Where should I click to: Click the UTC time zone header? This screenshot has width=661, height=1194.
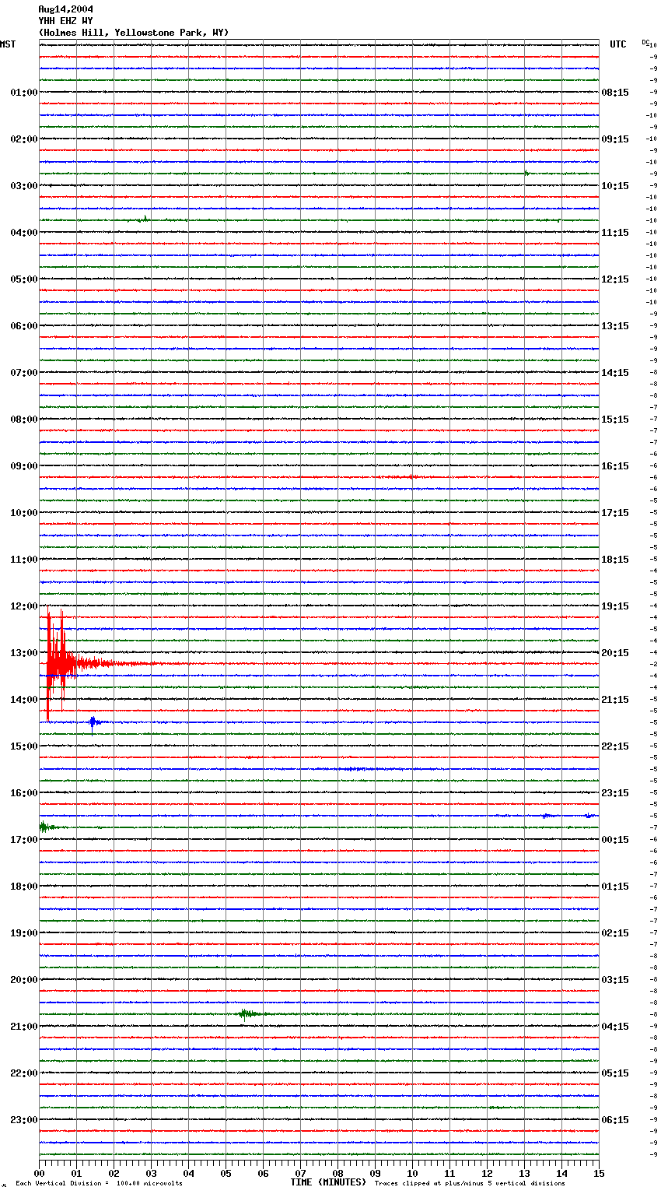(x=618, y=44)
